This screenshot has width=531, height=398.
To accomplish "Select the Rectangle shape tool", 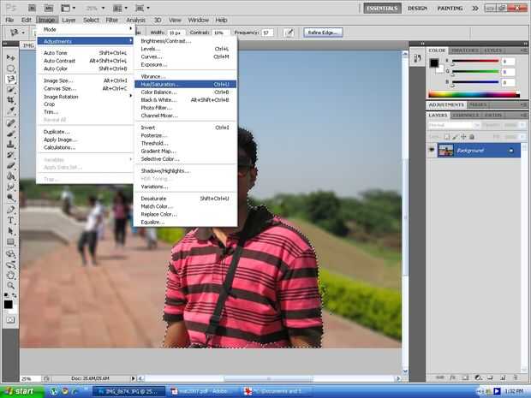I will pos(10,241).
